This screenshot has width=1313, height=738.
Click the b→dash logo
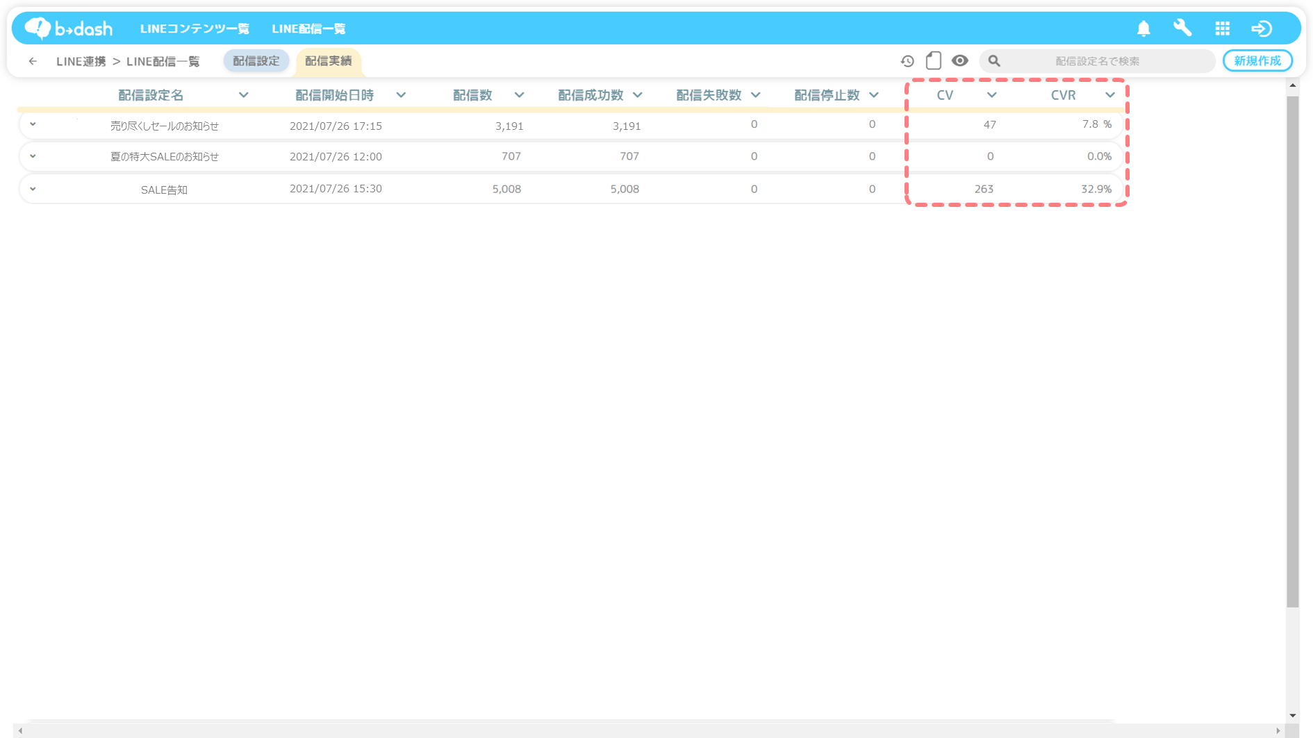pyautogui.click(x=68, y=28)
